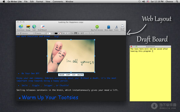The width and height of the screenshot is (180, 112).
Task: Click COPY under the selected image
Action: pyautogui.click(x=68, y=75)
